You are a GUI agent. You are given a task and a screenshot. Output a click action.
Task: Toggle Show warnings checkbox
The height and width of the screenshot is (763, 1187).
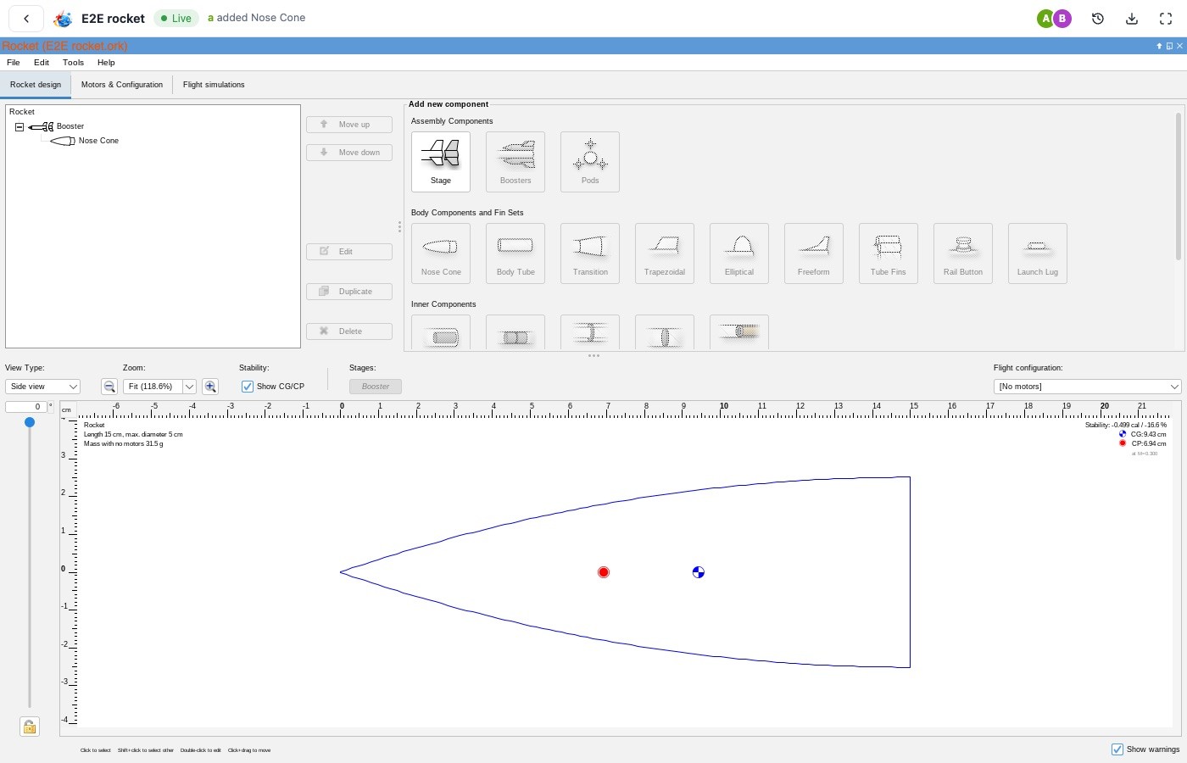[x=1117, y=749]
